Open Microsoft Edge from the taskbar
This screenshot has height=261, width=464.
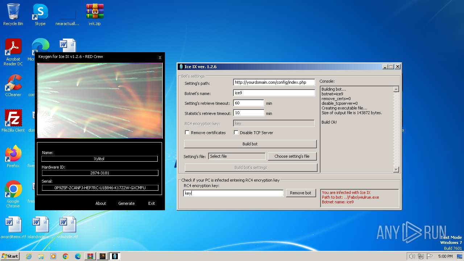(78, 256)
